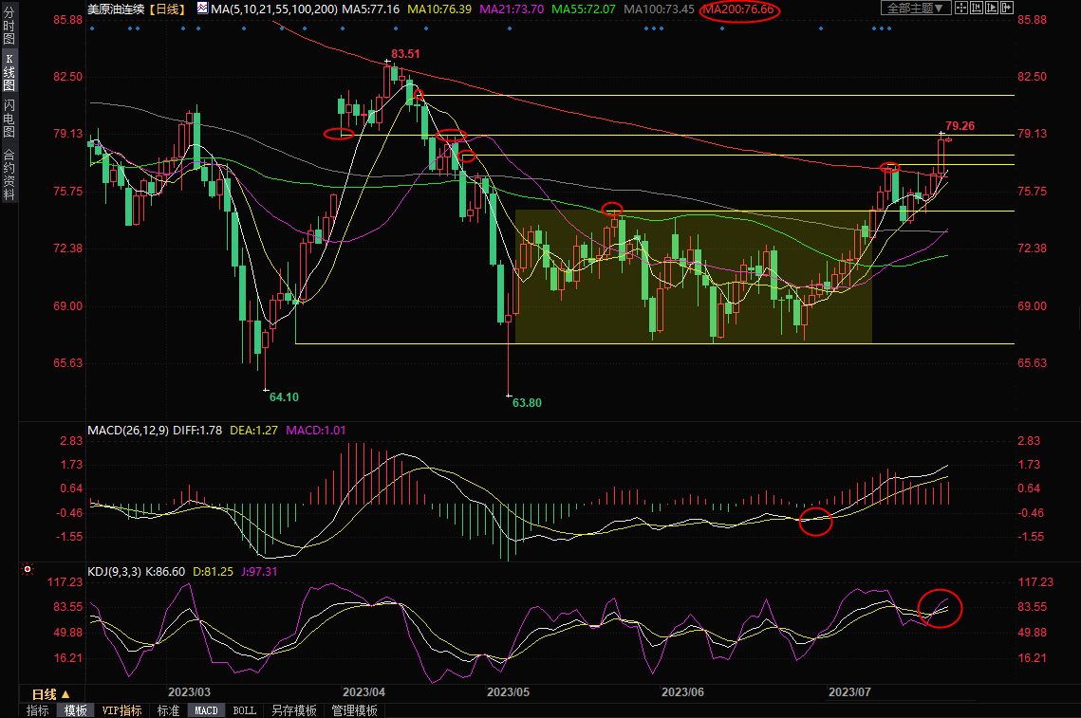Click the red circle marker on KDJ lines

(941, 607)
